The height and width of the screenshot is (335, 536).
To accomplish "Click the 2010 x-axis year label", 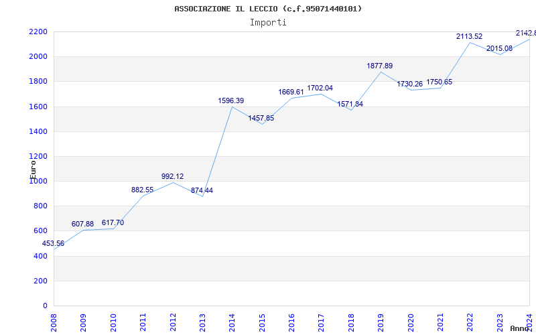I will [x=113, y=322].
